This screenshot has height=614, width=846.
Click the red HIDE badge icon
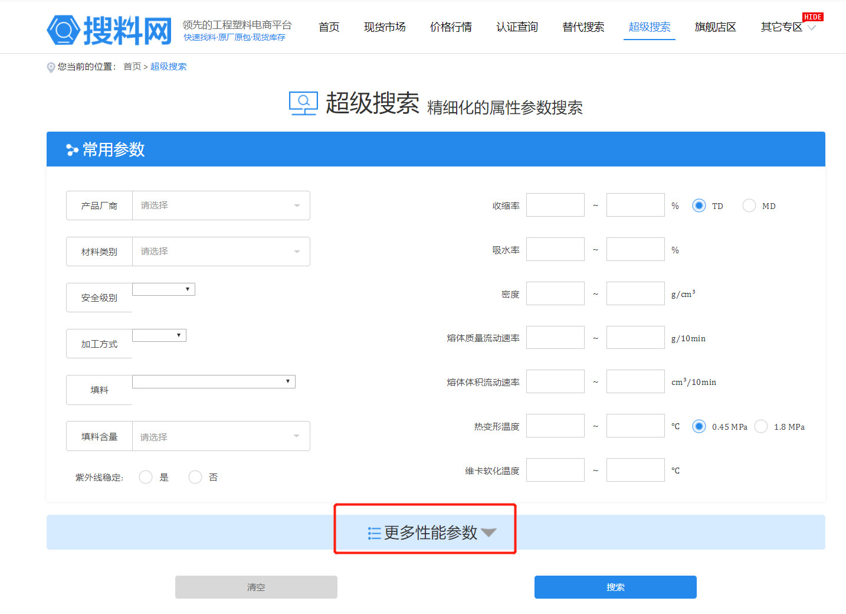coord(812,17)
